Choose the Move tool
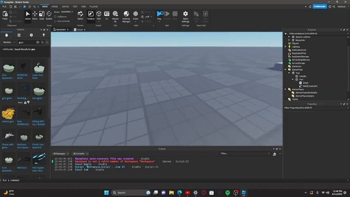Viewport: 350px width, 197px height. click(34, 15)
